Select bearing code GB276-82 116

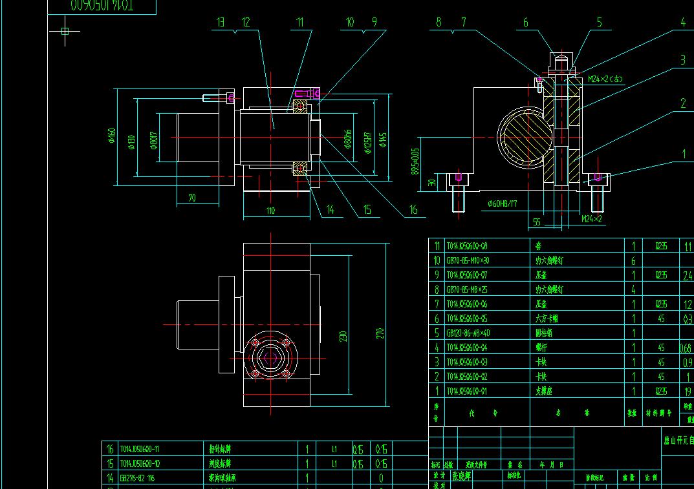(137, 479)
